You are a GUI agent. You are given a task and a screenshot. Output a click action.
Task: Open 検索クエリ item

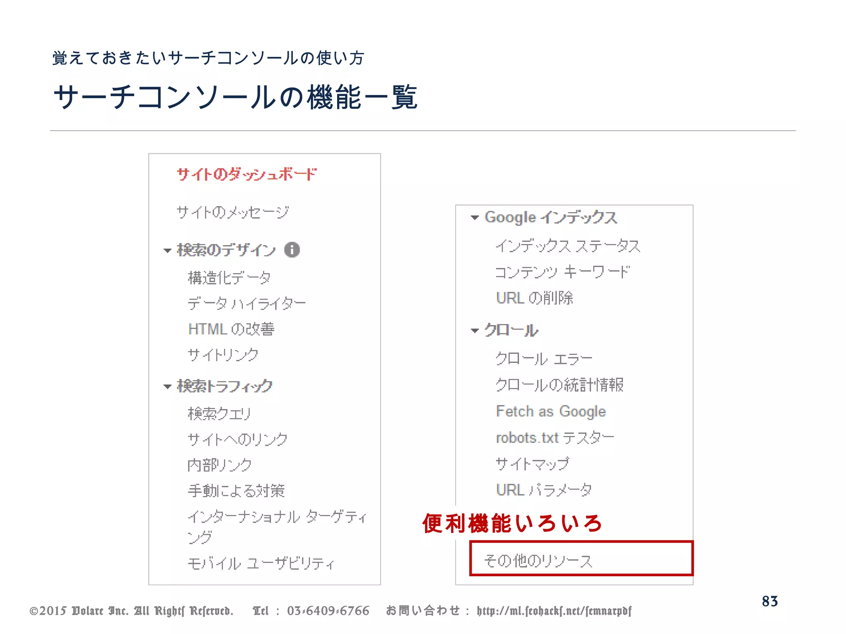pyautogui.click(x=219, y=413)
